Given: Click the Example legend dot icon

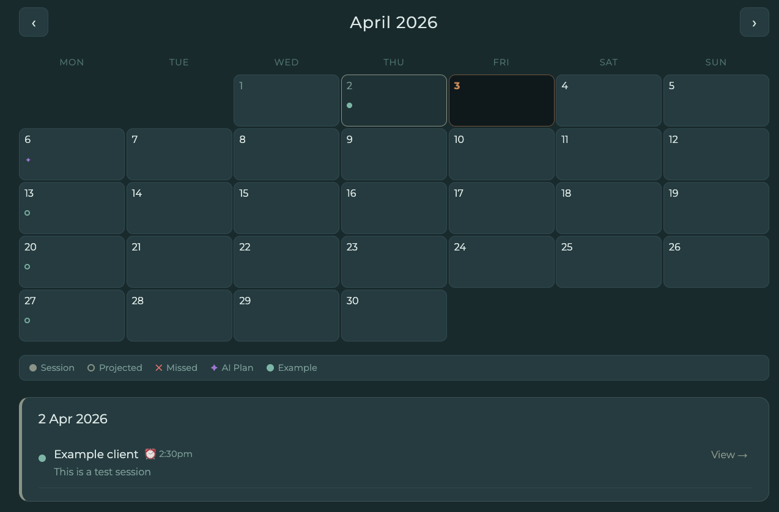Looking at the screenshot, I should [270, 368].
